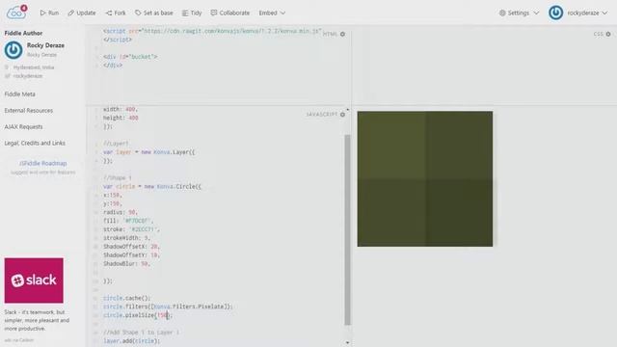Image resolution: width=617 pixels, height=347 pixels.
Task: Click the 'ShadowBlur' code line
Action: pyautogui.click(x=126, y=263)
